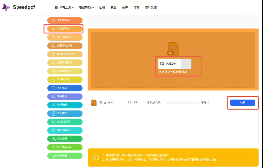Click the exclamation warning icon

pyautogui.click(x=96, y=157)
